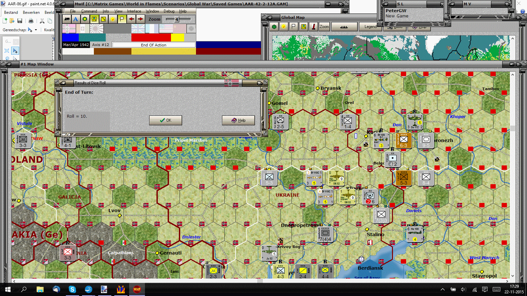Select the Rectangle Select tool in paint.net
Screen dimensions: 527x296
click(7, 51)
